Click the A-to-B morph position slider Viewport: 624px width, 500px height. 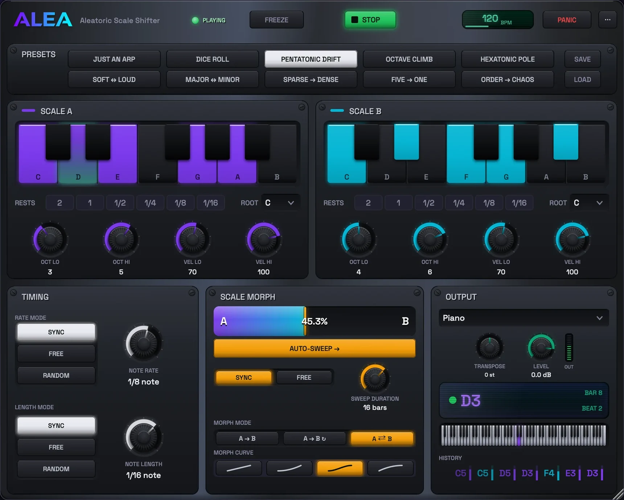tap(315, 321)
